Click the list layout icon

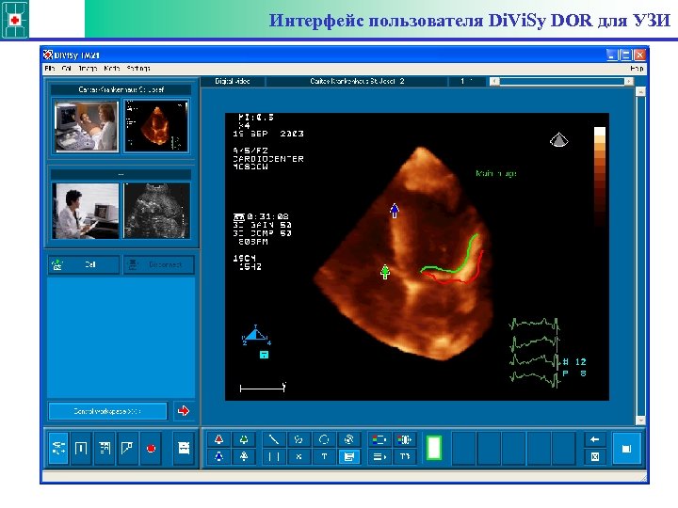click(x=105, y=449)
